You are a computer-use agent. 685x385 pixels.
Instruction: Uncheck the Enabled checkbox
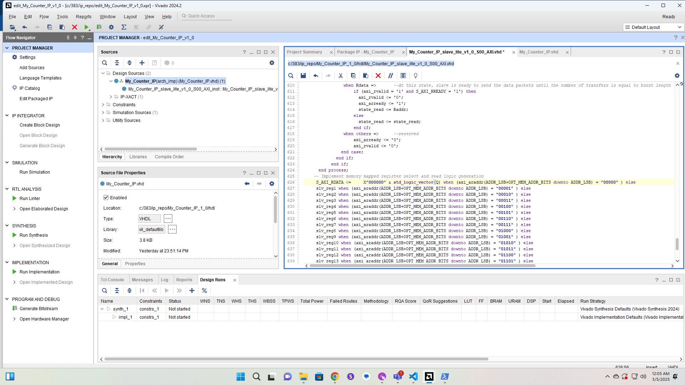pos(106,197)
